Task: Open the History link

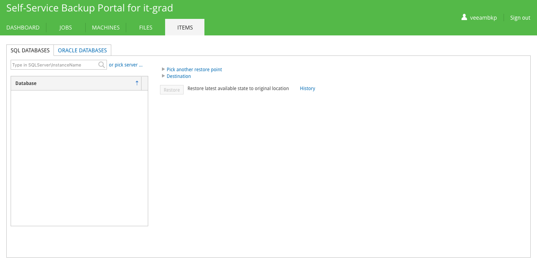Action: point(307,89)
